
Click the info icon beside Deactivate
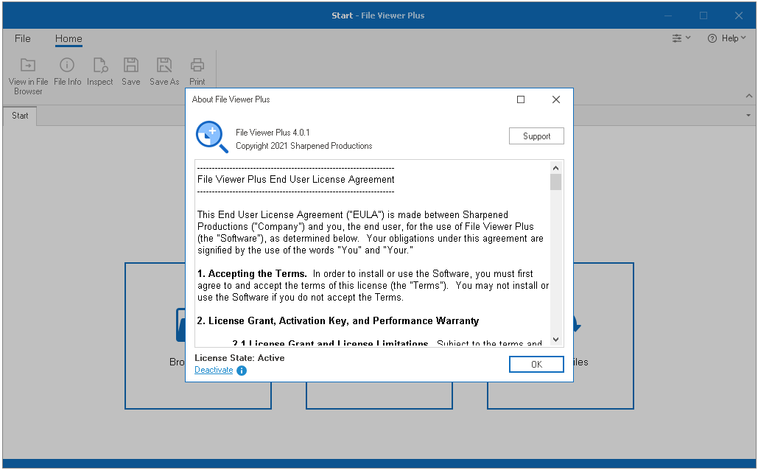(x=241, y=371)
